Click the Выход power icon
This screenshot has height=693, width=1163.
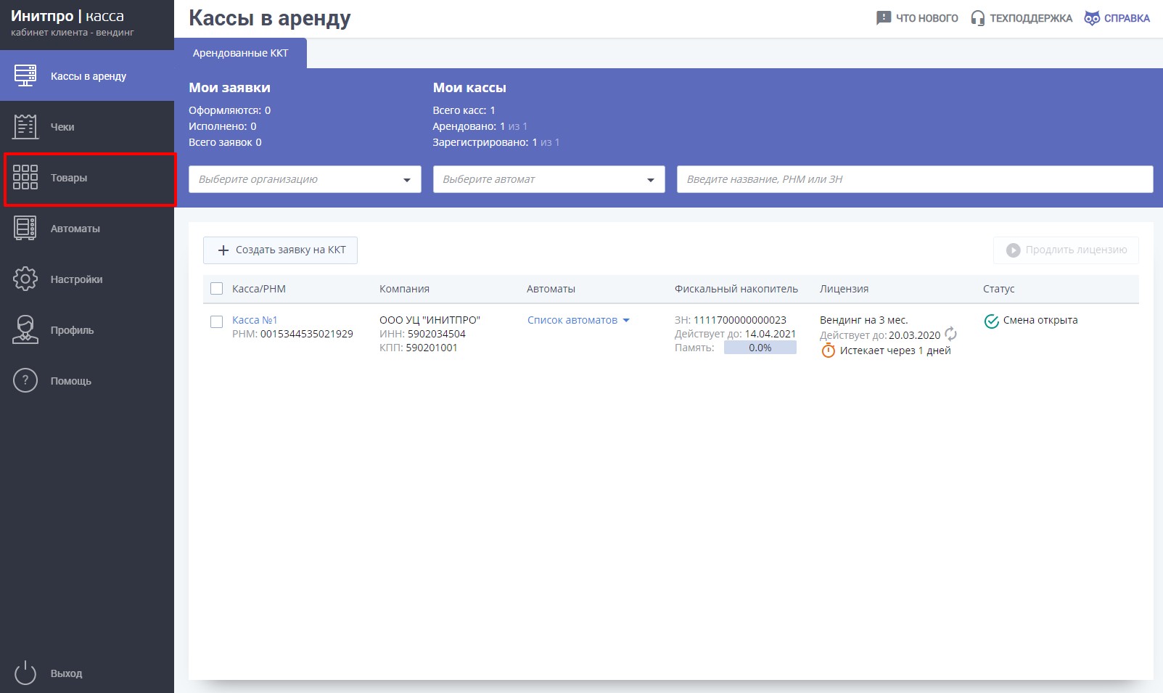point(25,673)
